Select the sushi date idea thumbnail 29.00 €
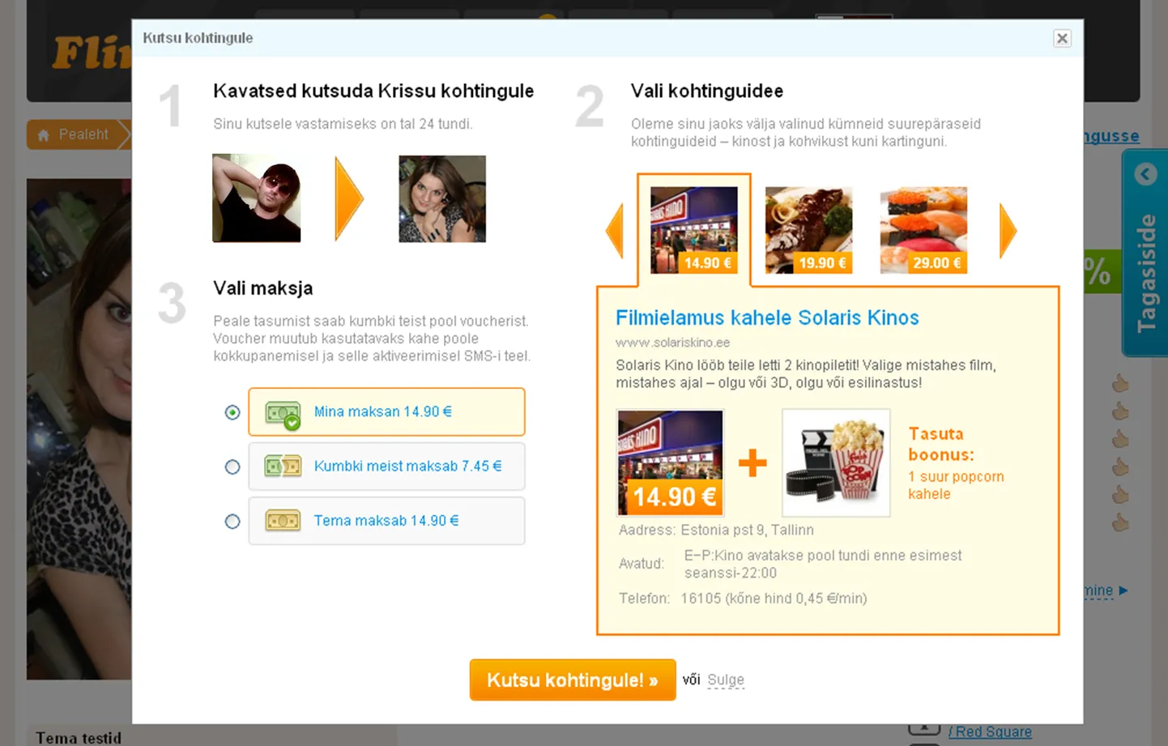The image size is (1168, 746). click(x=923, y=230)
